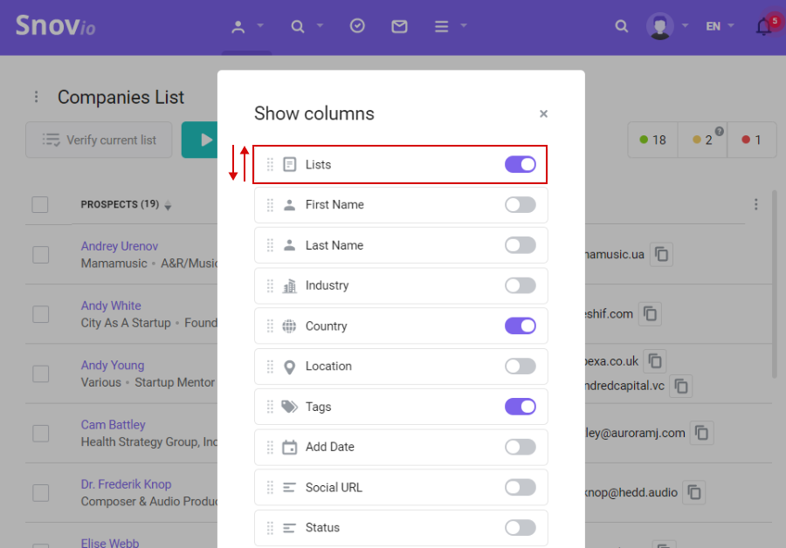Copy the ndredcapital.vc email address

coord(681,387)
